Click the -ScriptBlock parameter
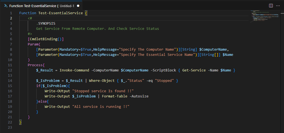The height and width of the screenshot is (133, 284). click(163, 70)
